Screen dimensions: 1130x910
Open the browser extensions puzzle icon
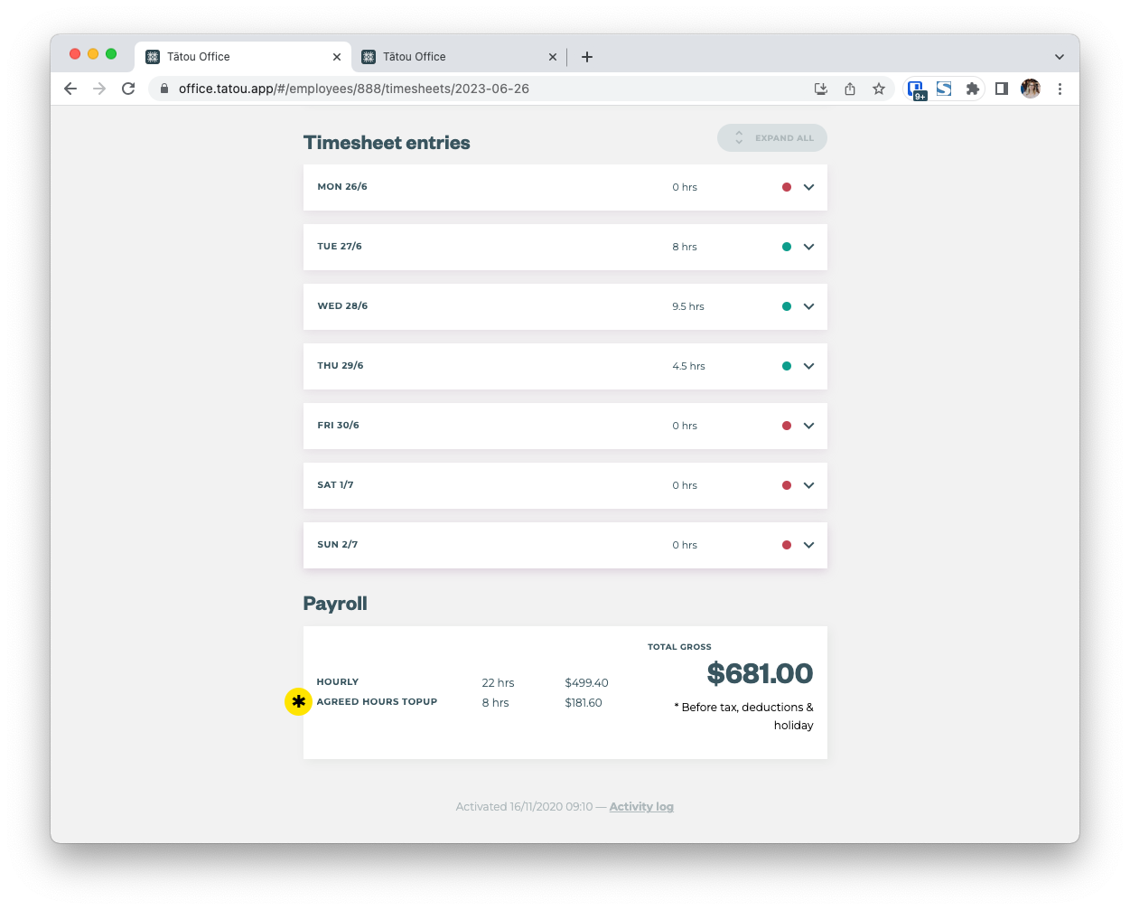pyautogui.click(x=973, y=89)
